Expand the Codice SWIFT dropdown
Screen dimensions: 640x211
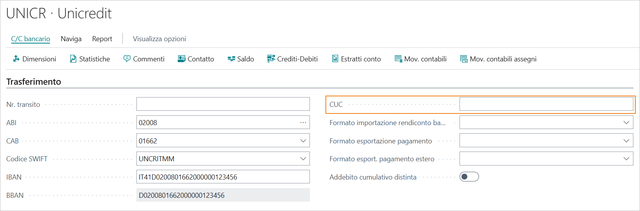[x=303, y=159]
